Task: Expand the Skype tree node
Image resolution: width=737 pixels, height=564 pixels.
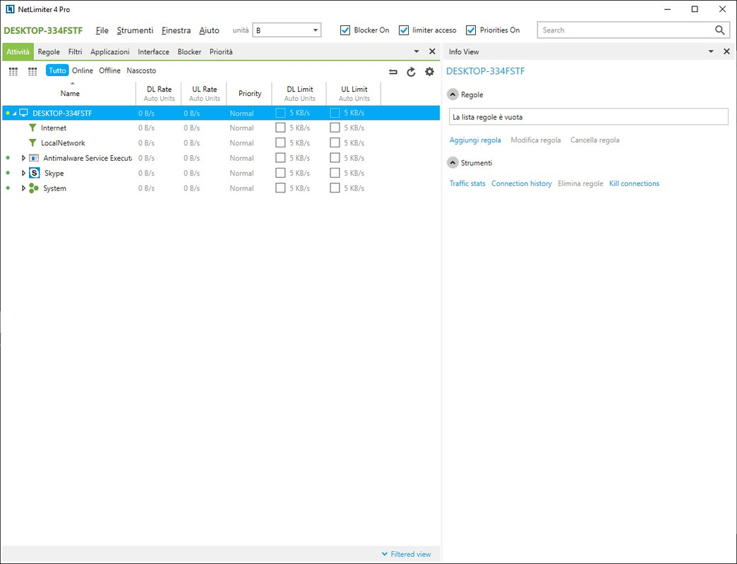Action: point(23,173)
